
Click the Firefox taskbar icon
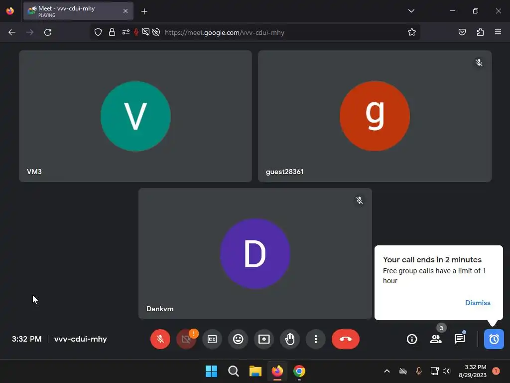(x=277, y=371)
